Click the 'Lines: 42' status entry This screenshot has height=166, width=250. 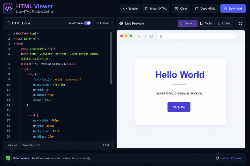(12, 145)
